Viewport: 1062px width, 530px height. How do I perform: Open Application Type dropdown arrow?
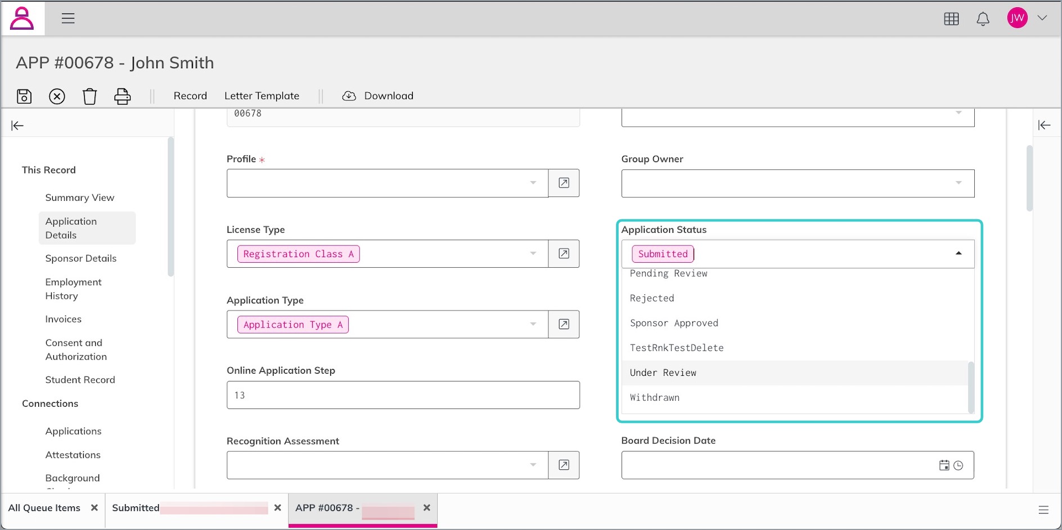click(533, 324)
